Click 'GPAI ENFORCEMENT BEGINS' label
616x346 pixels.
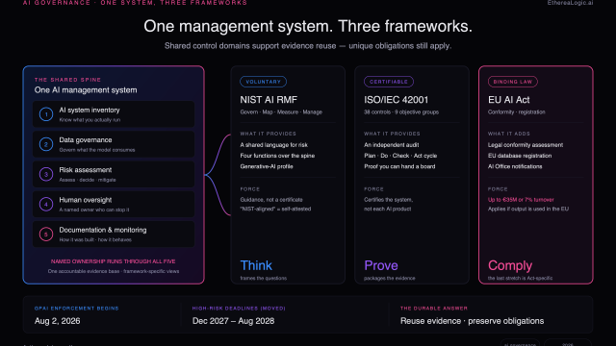tap(77, 309)
